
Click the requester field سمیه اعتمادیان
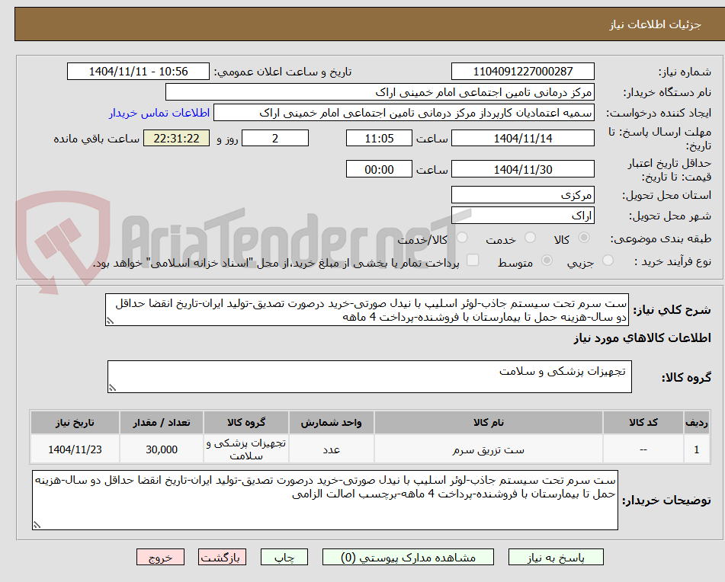click(x=403, y=114)
